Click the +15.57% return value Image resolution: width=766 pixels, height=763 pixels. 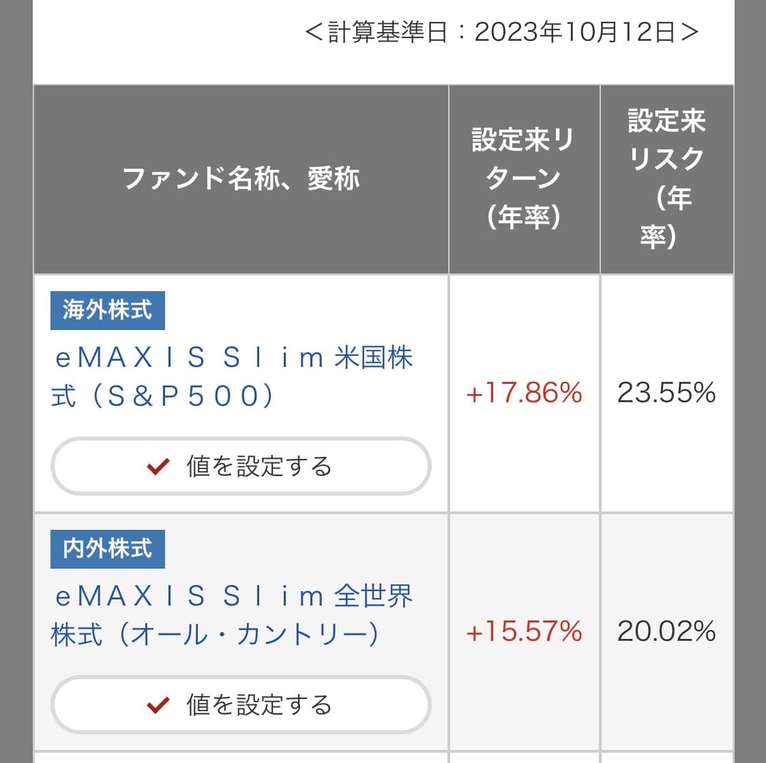click(524, 631)
